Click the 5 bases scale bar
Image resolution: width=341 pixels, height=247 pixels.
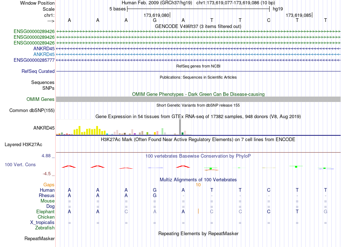pos(198,9)
